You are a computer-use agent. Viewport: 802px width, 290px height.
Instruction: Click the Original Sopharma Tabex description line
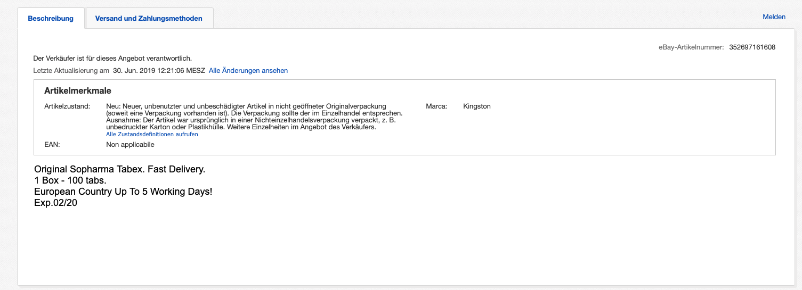(119, 169)
